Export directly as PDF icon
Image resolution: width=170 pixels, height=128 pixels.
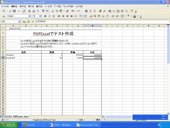click(x=29, y=11)
